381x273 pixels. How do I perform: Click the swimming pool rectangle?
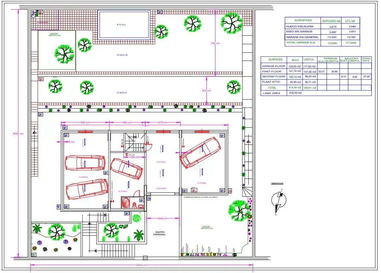[124, 25]
